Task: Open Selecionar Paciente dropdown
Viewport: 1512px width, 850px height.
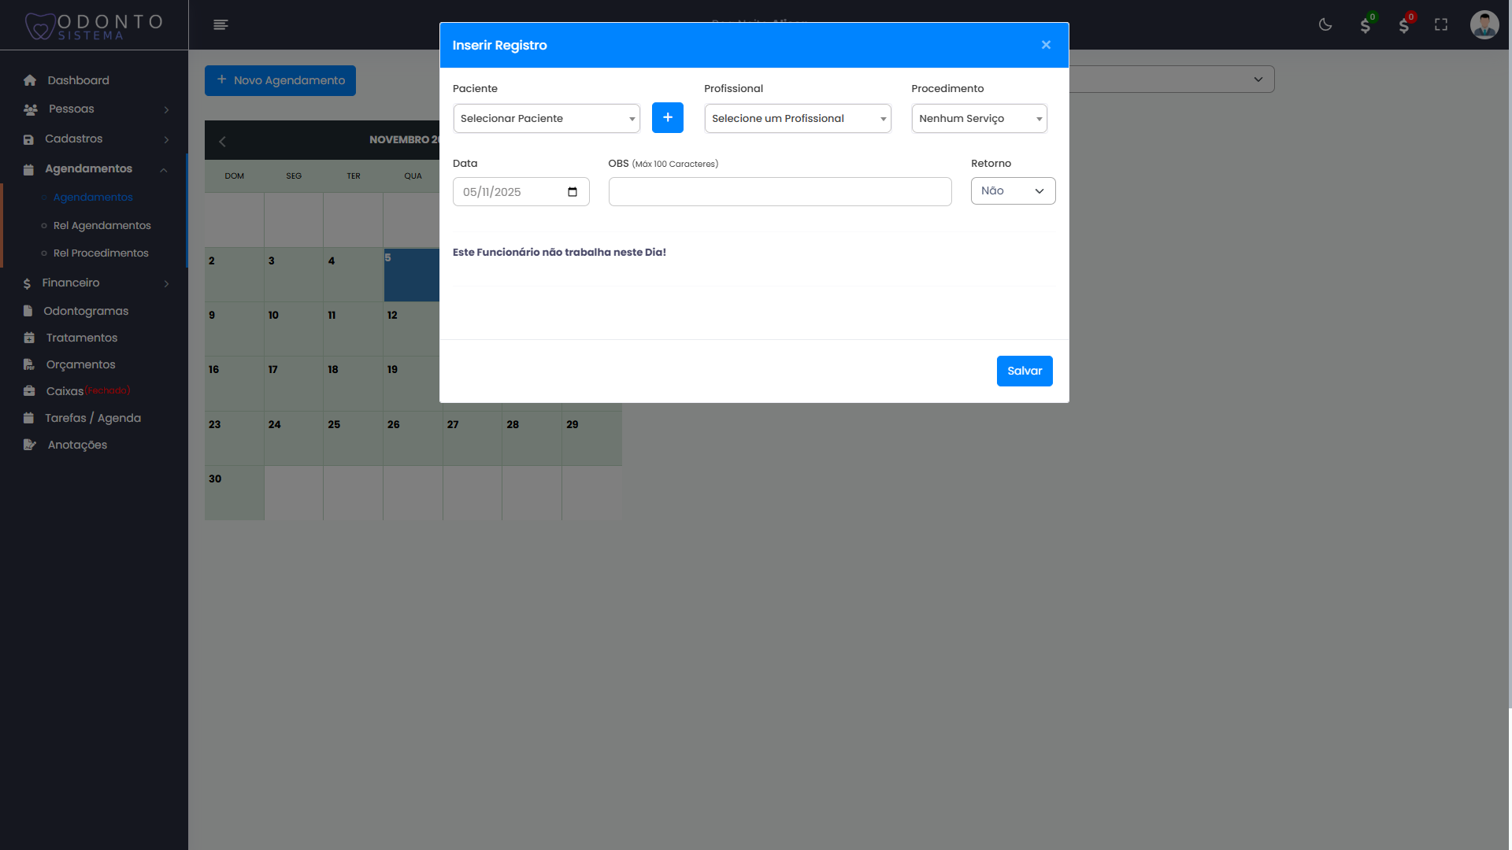Action: pos(547,119)
